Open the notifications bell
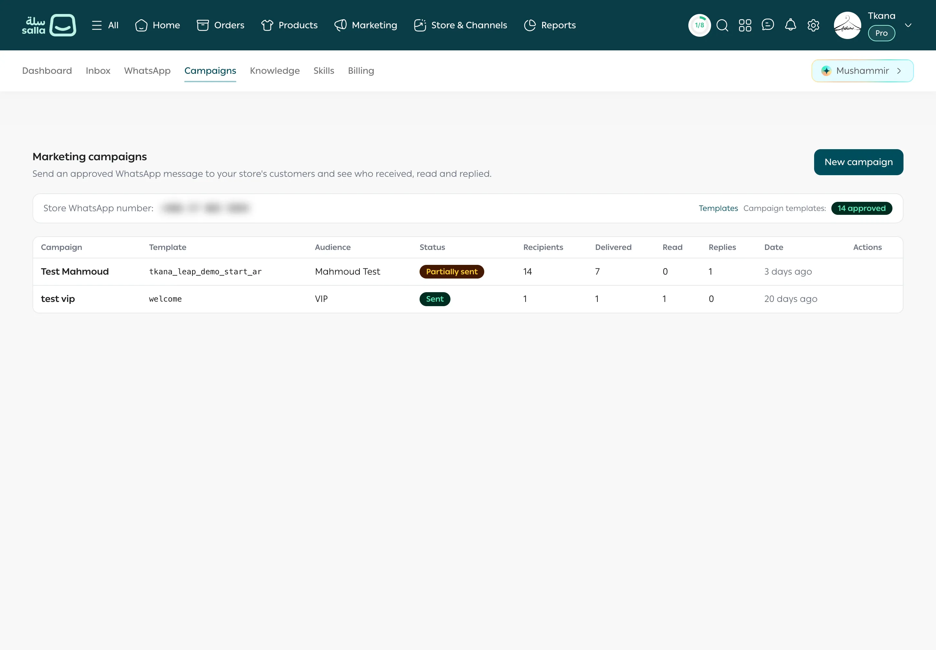Screen dimensions: 936x650 pyautogui.click(x=791, y=25)
